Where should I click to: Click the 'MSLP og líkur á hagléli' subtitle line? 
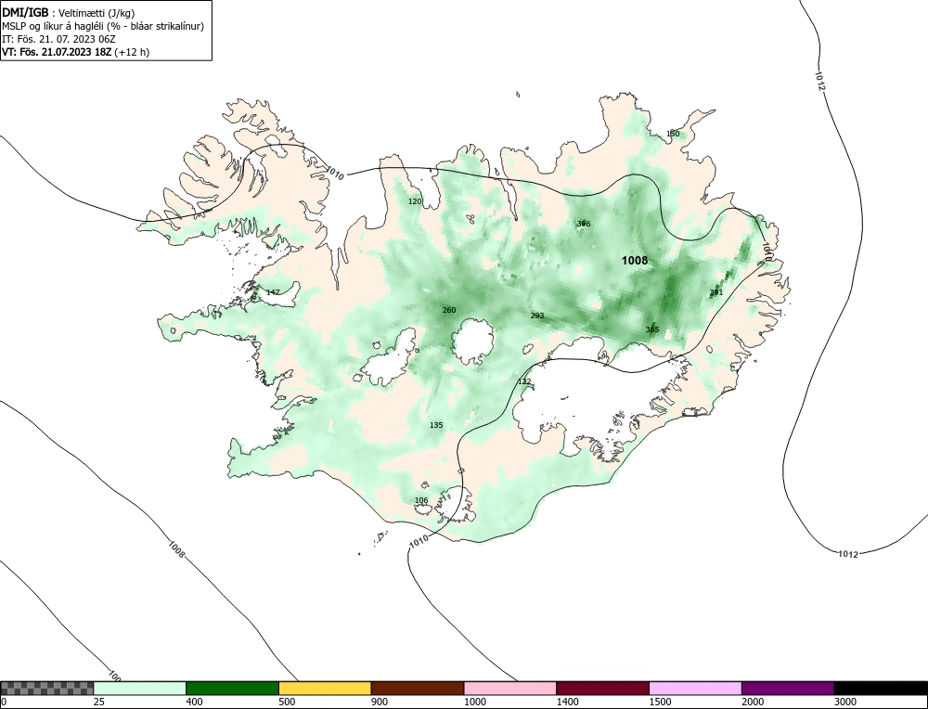pyautogui.click(x=103, y=26)
